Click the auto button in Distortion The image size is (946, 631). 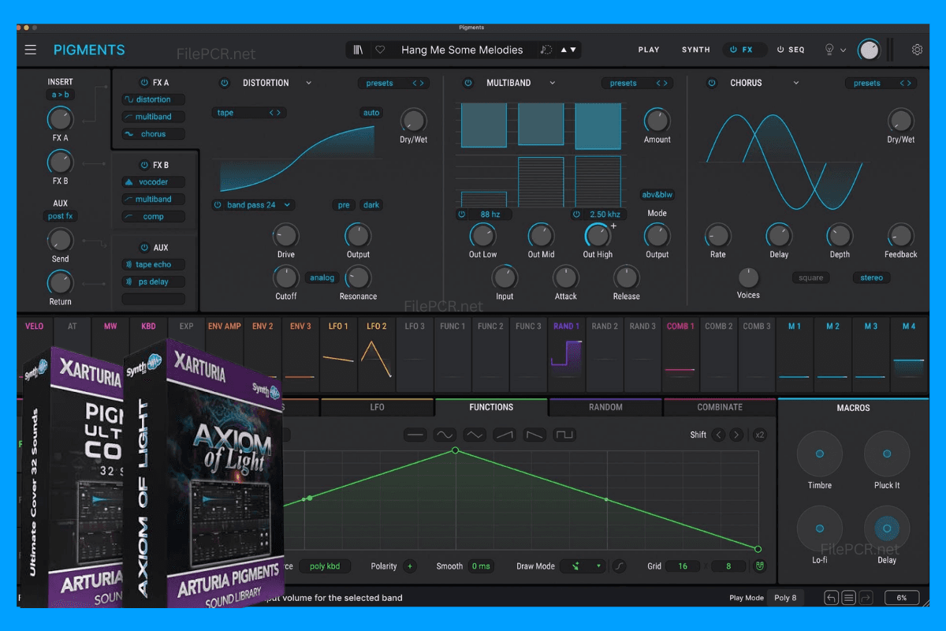click(x=371, y=113)
